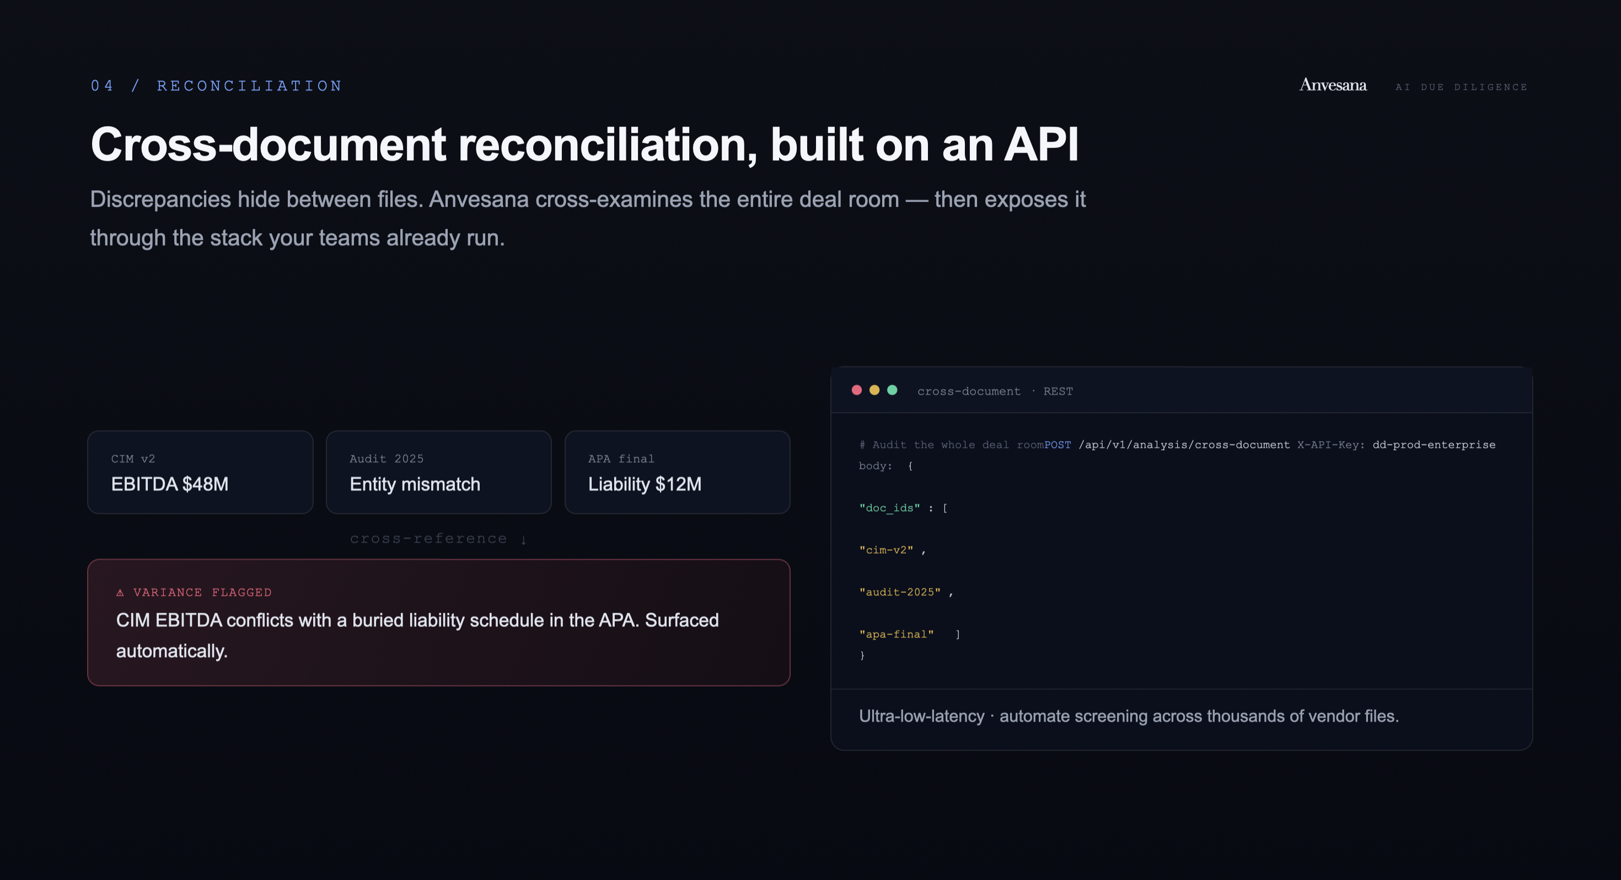The height and width of the screenshot is (880, 1621).
Task: Click the yellow dot in code window
Action: tap(874, 390)
